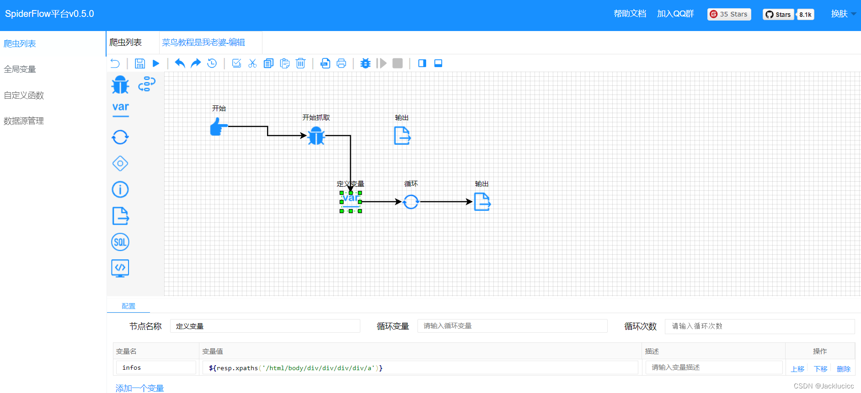
Task: Pick the code function node in palette
Action: tap(120, 268)
